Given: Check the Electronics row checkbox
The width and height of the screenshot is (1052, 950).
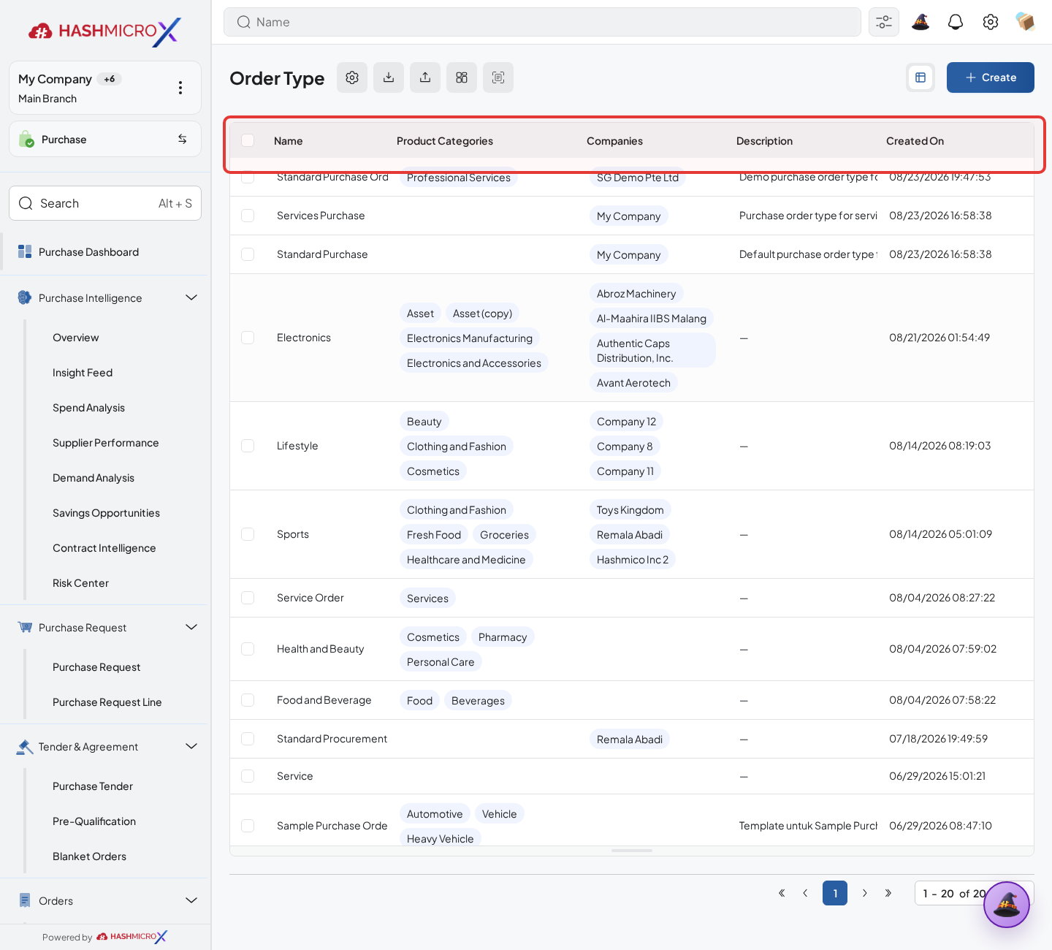Looking at the screenshot, I should click(248, 338).
